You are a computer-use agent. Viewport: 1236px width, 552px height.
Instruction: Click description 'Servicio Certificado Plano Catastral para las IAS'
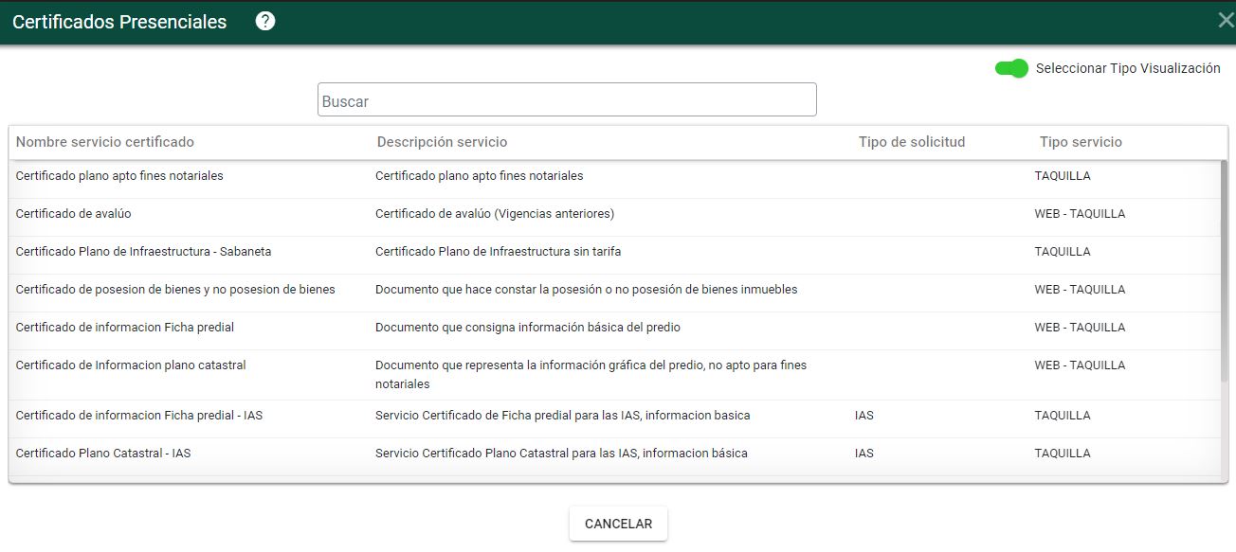tap(561, 454)
